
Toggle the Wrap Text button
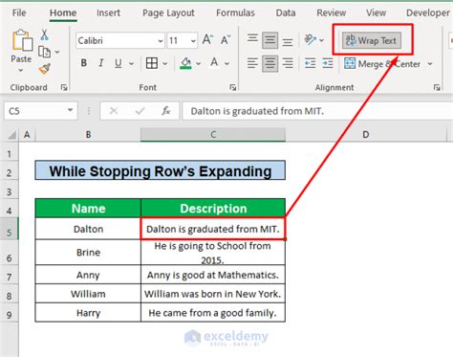click(x=372, y=40)
